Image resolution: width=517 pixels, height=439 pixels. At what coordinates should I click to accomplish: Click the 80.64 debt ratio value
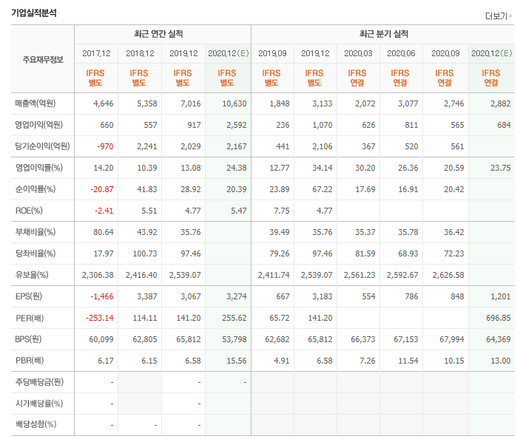coord(104,232)
